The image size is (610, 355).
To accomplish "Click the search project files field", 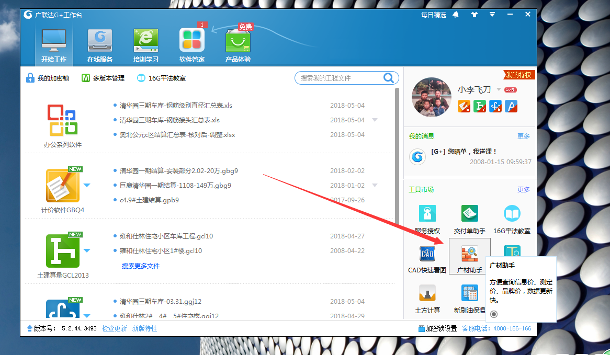I will [x=341, y=78].
